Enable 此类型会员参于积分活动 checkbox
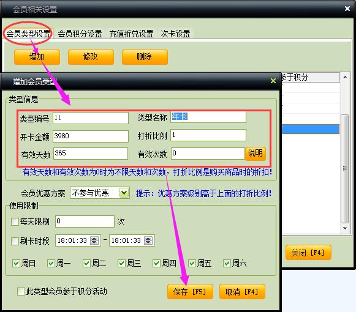Viewport: 356px width, 312px height. click(21, 292)
